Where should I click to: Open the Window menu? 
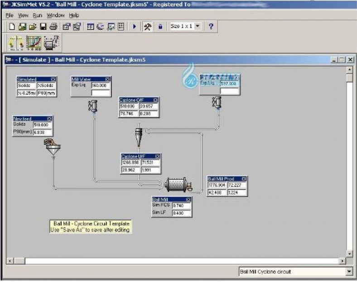(56, 15)
